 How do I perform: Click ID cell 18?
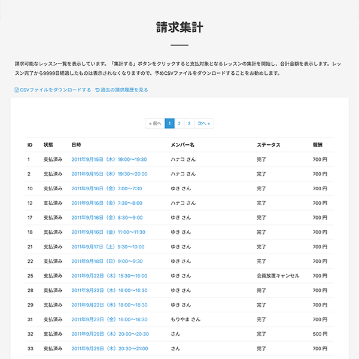tap(30, 232)
